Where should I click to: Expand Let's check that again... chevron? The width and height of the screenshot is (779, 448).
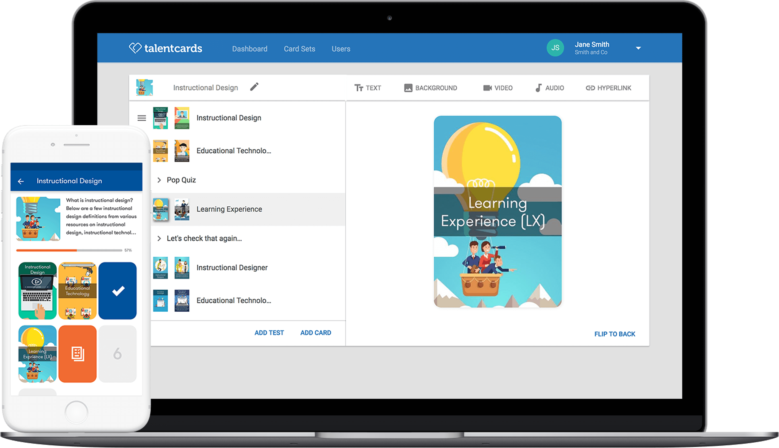159,238
